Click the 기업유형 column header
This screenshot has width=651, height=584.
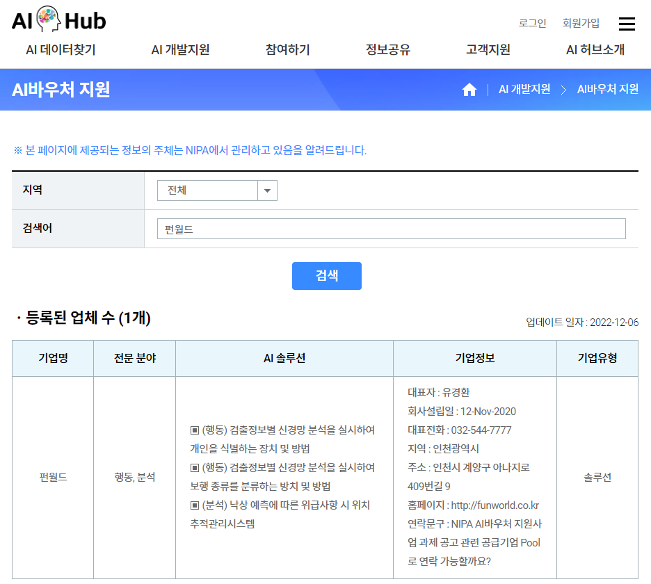pyautogui.click(x=597, y=359)
